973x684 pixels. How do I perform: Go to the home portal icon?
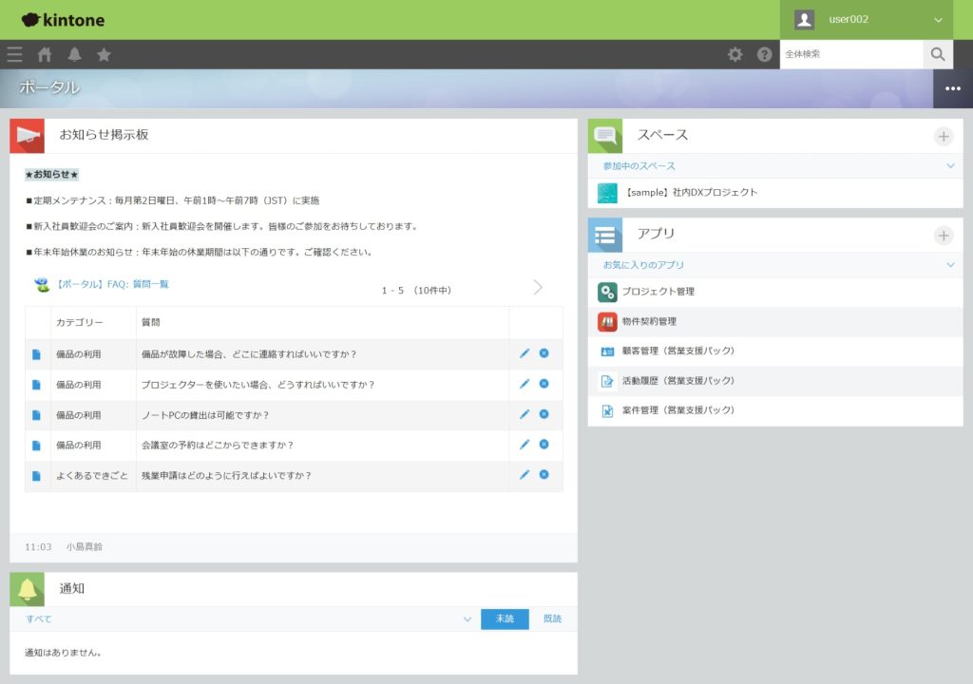[45, 55]
